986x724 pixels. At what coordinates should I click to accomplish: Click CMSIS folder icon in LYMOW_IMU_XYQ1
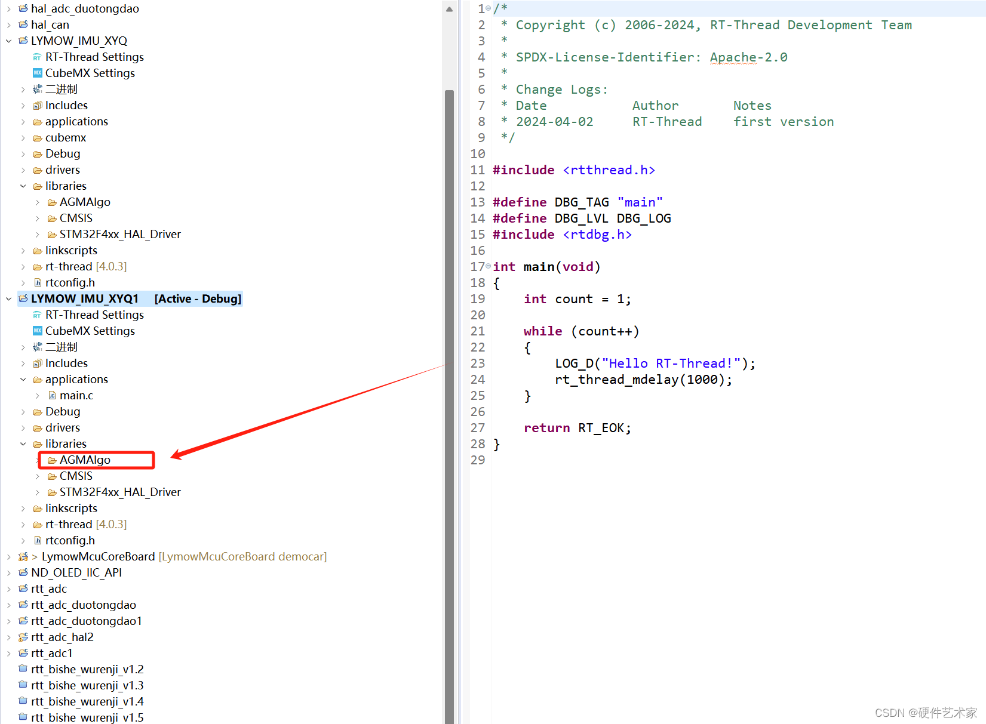(52, 476)
